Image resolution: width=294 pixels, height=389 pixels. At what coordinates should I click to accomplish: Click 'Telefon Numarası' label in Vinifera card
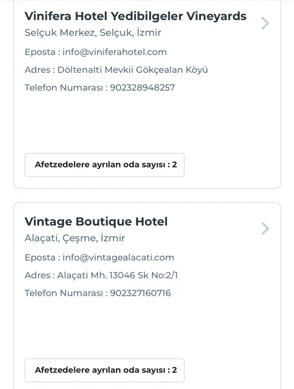tap(63, 88)
